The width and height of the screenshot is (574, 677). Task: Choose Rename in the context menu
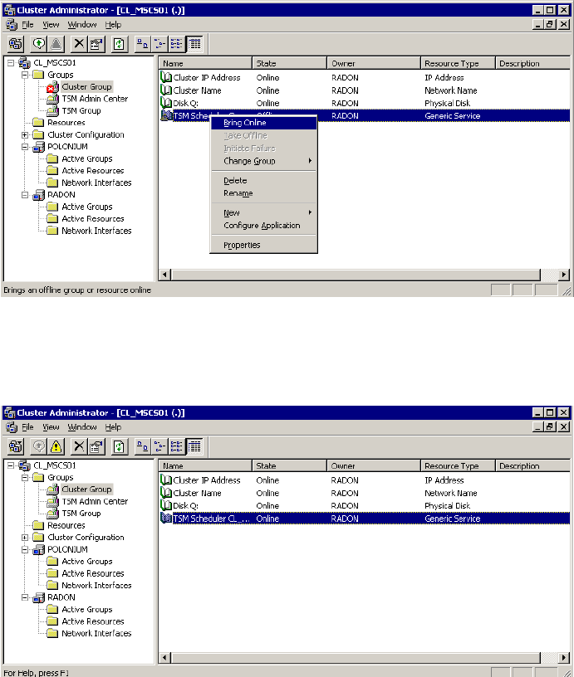coord(263,193)
